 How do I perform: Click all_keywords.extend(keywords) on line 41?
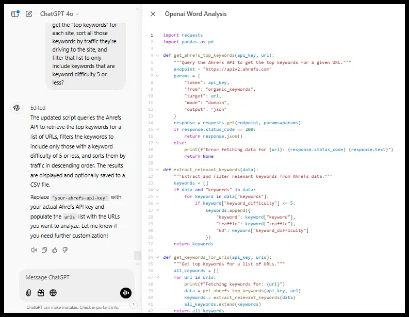coord(222,304)
